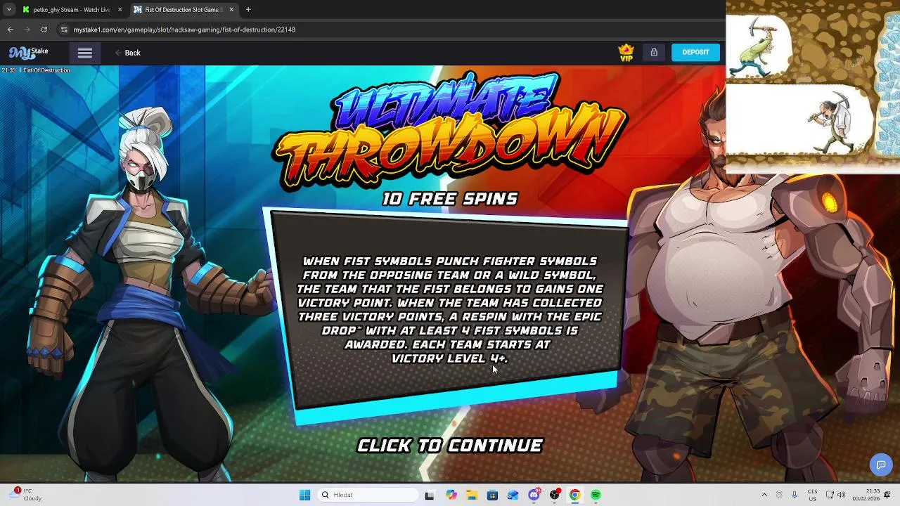
Task: Open the VIP crown icon
Action: [x=626, y=53]
